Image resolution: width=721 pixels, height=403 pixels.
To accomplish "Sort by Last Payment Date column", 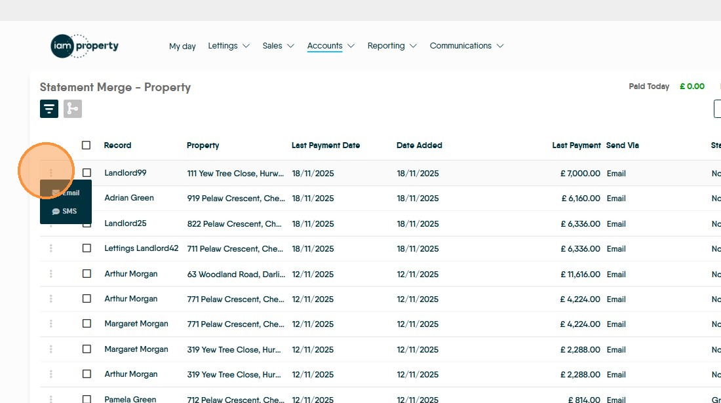I will 326,145.
